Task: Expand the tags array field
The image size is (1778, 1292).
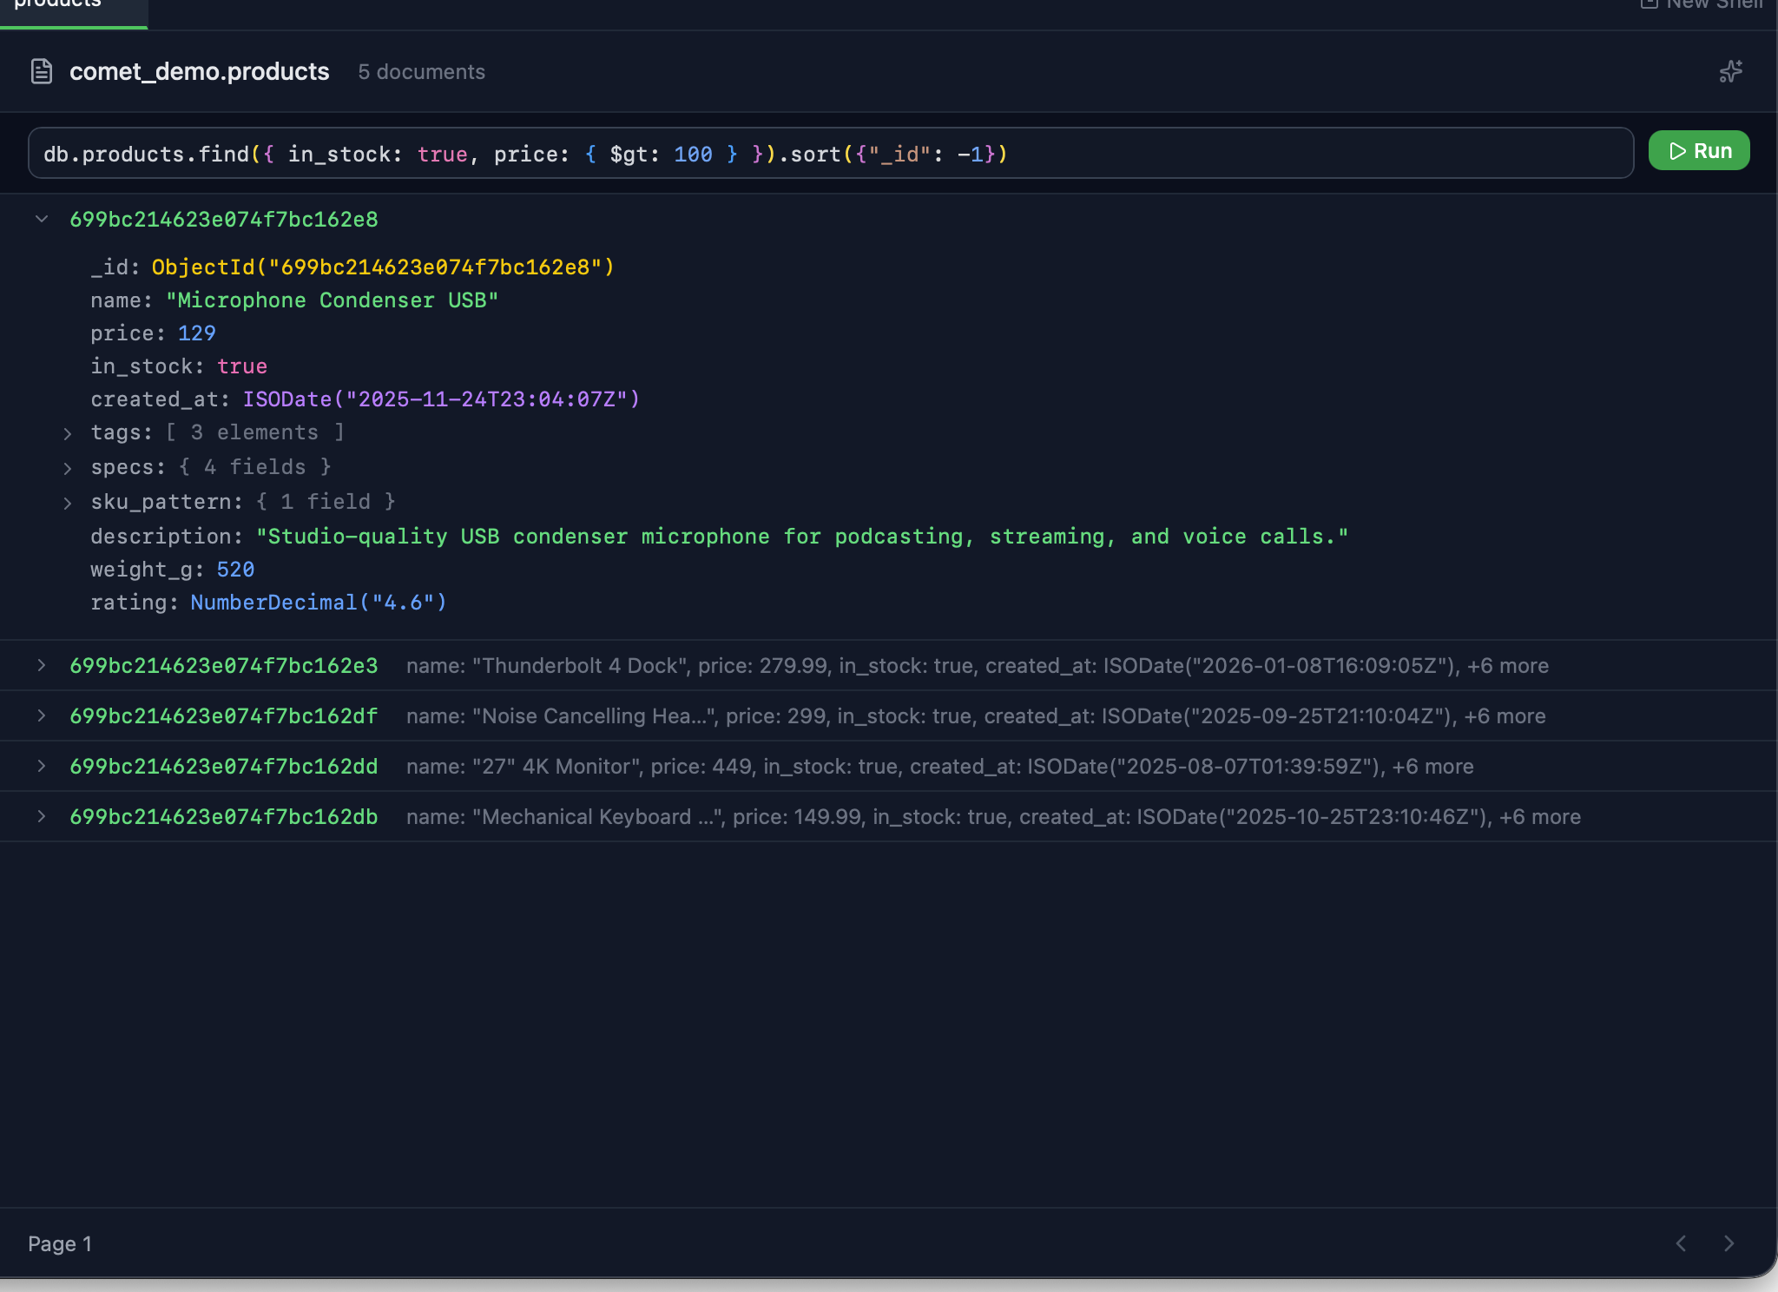Action: point(68,433)
